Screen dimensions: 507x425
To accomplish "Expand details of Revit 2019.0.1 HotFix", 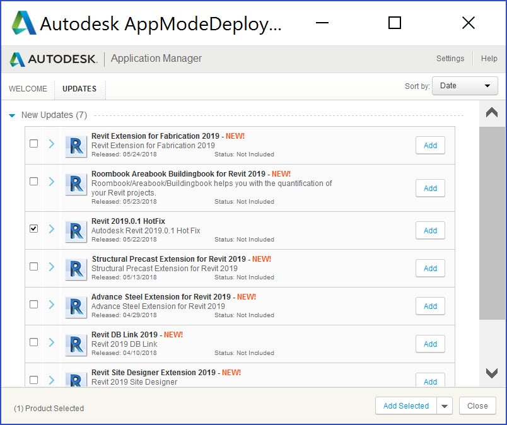I will coord(52,229).
